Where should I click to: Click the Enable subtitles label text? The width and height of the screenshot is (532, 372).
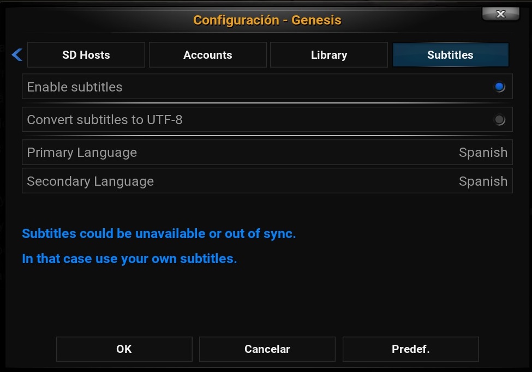[75, 87]
